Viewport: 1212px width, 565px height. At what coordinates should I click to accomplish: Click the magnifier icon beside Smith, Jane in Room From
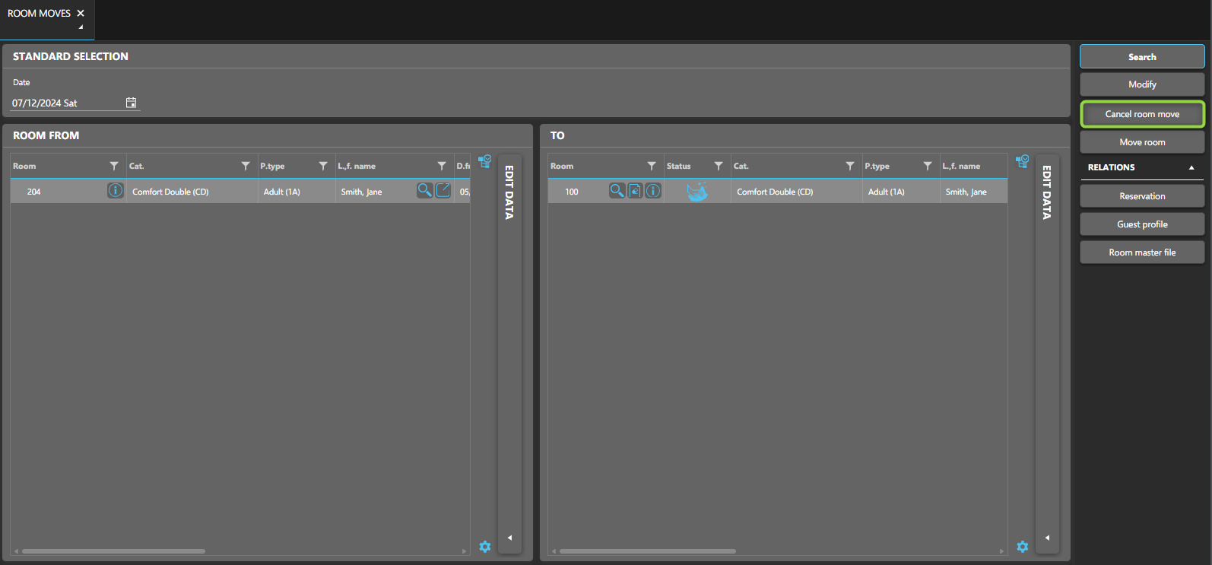point(424,191)
